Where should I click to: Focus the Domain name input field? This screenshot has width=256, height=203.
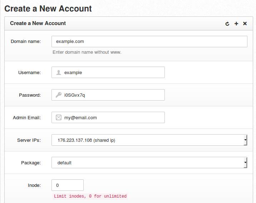pos(149,42)
